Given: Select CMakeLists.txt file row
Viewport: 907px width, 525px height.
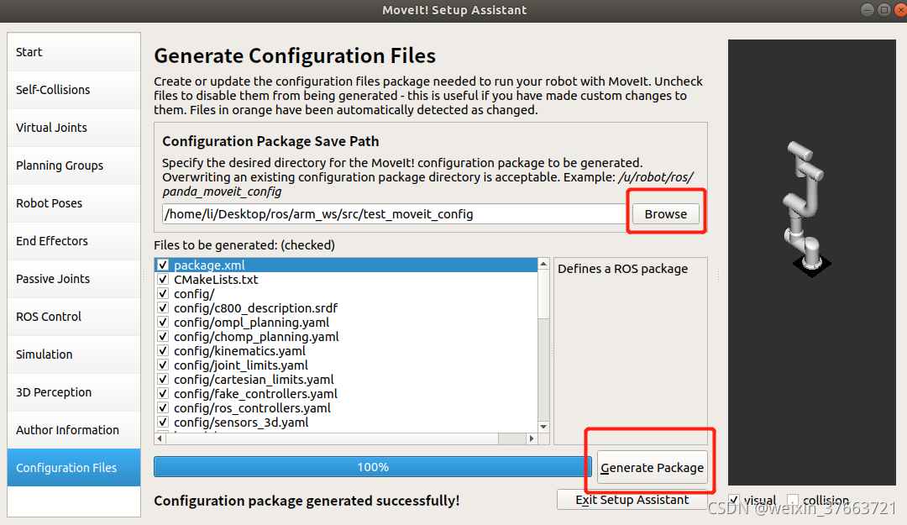Looking at the screenshot, I should tap(346, 280).
